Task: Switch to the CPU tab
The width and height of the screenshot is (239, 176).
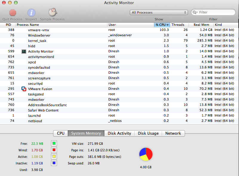Action: [61, 133]
